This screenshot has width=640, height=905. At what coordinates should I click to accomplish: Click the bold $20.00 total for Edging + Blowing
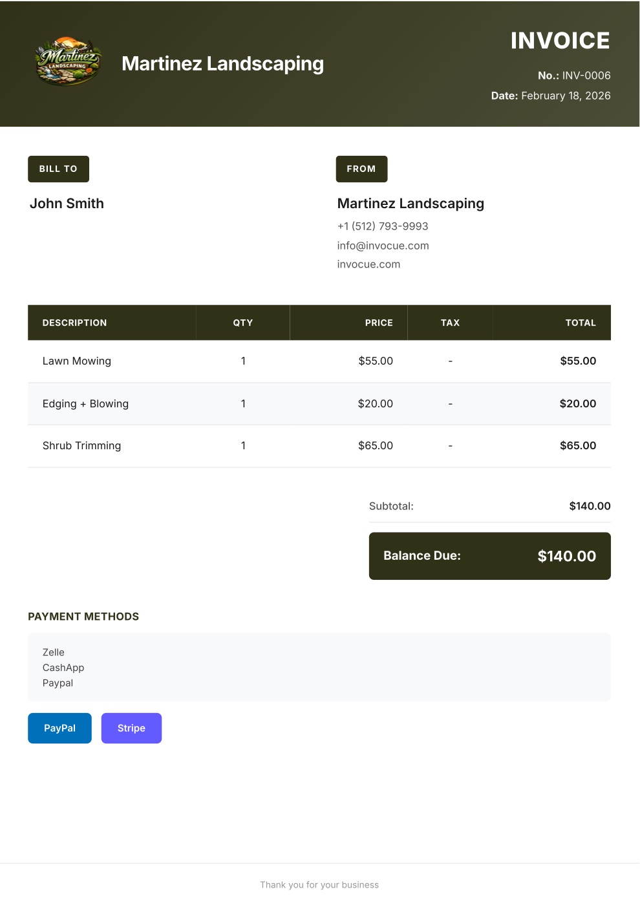(x=578, y=403)
